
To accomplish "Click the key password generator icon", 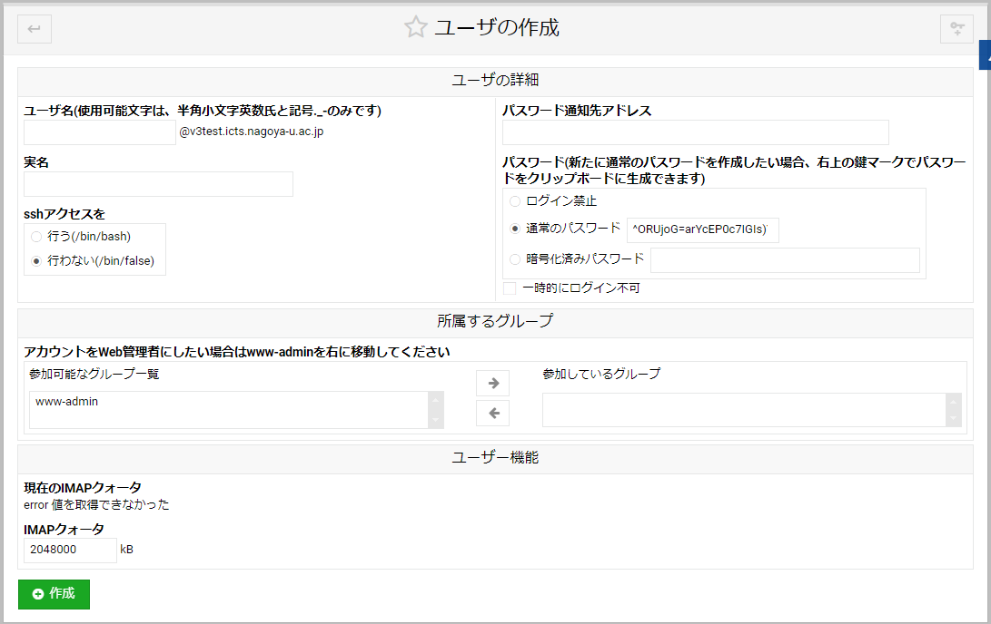I will coord(956,29).
